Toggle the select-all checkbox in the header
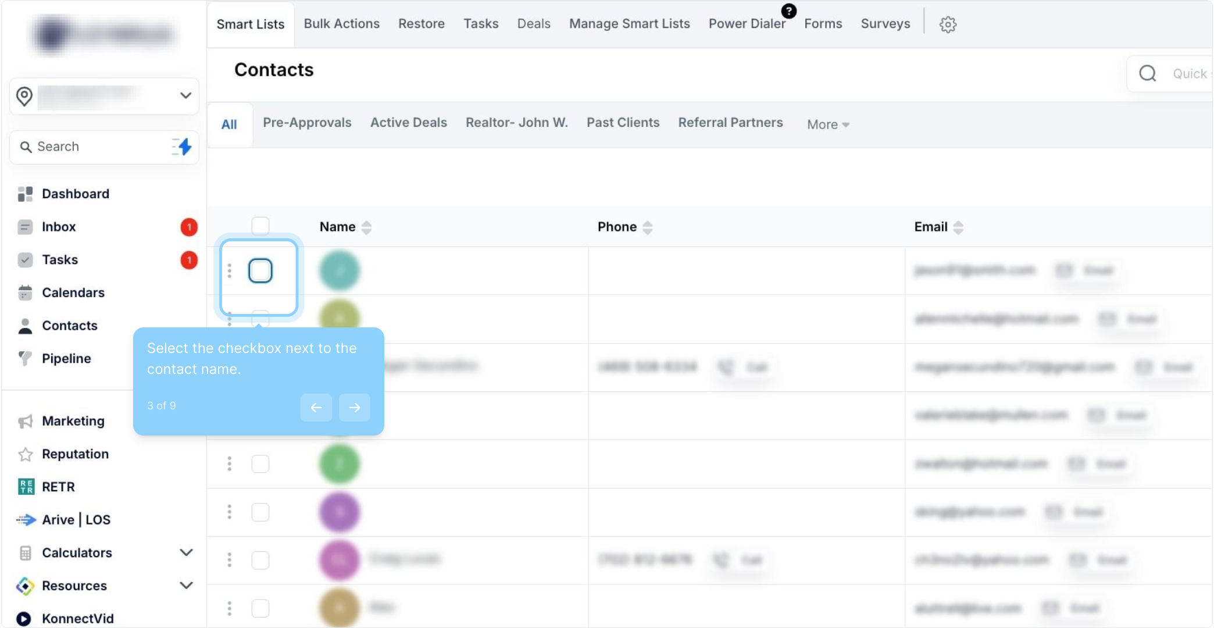The image size is (1214, 628). 260,226
